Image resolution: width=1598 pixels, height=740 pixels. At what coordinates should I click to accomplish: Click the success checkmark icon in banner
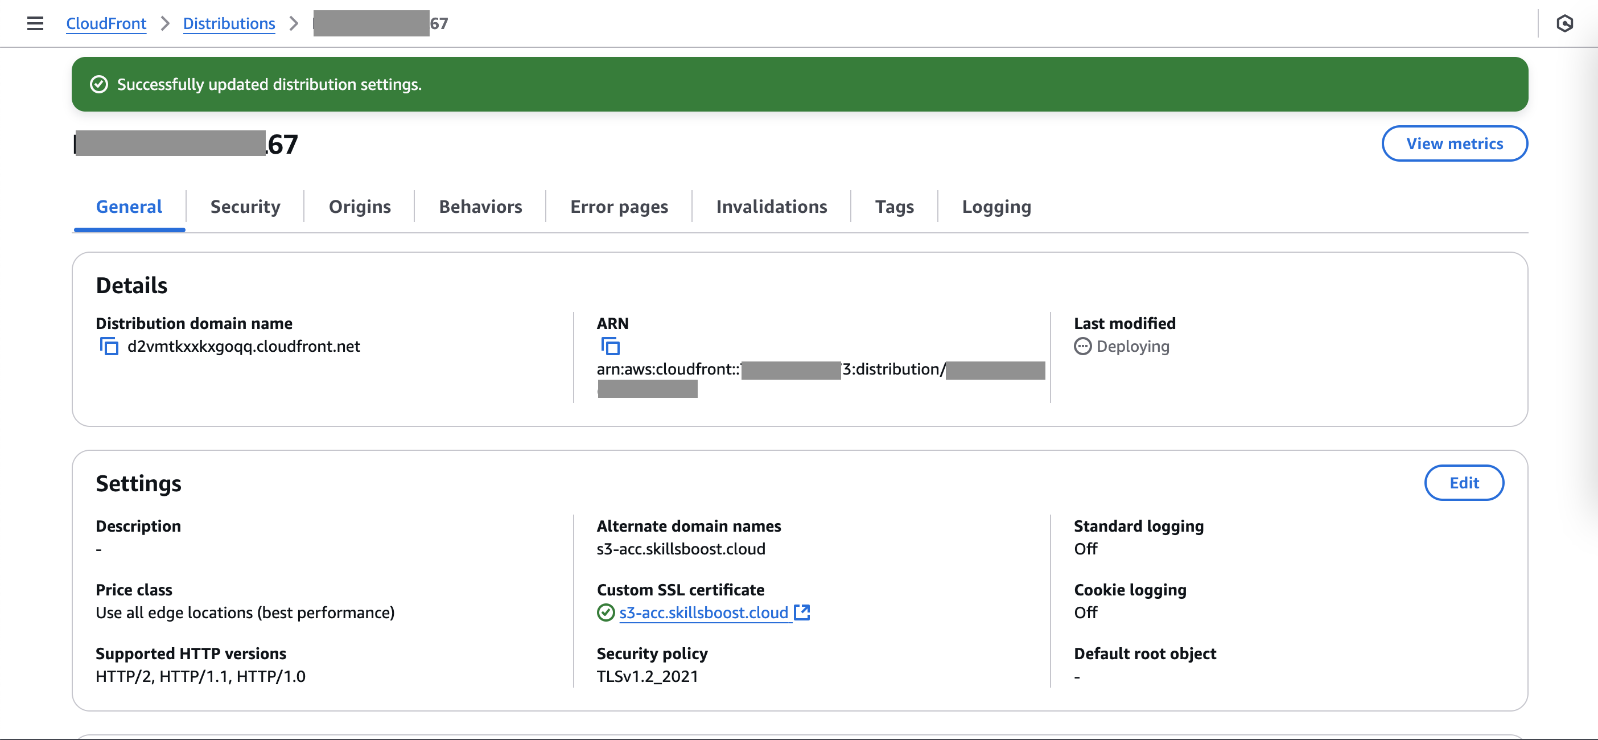coord(99,84)
